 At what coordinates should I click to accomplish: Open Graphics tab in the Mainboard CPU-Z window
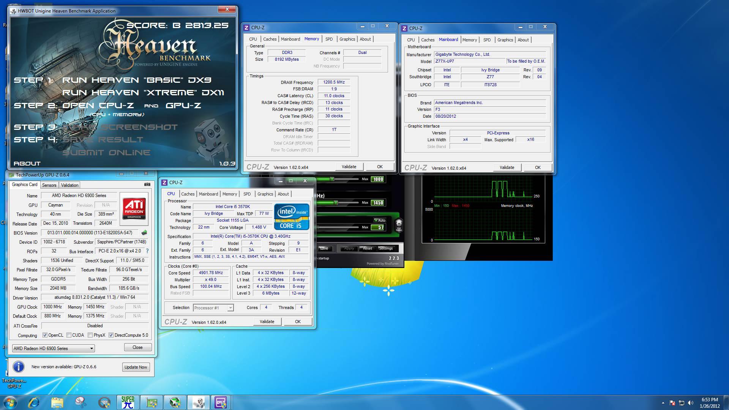[x=505, y=40]
